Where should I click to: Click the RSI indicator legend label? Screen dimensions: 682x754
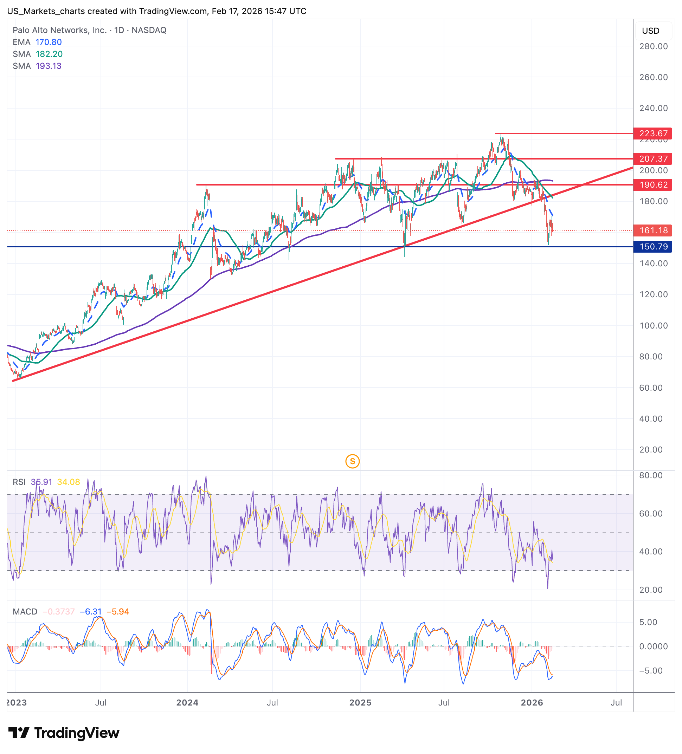[x=19, y=482]
